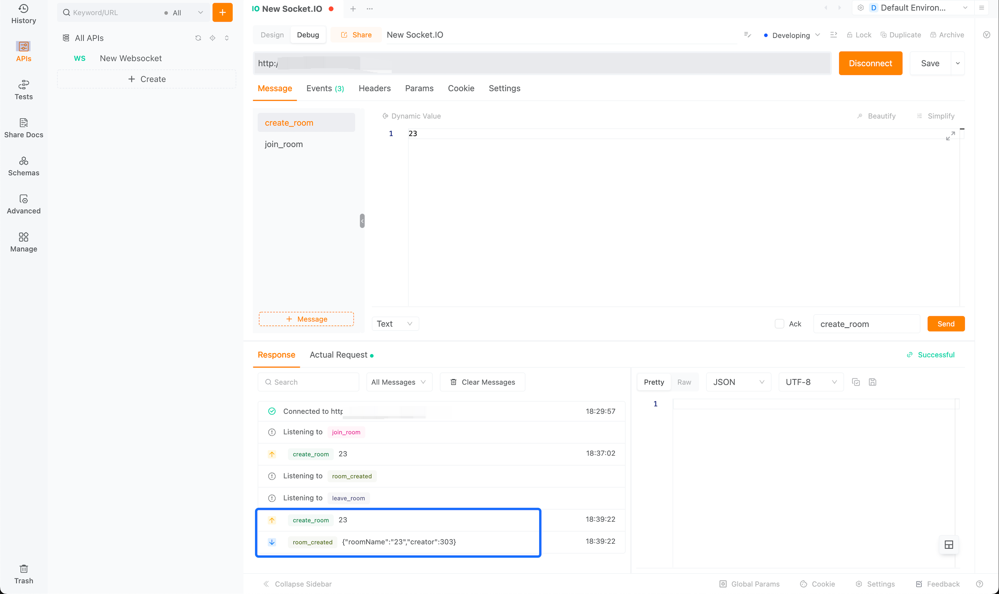Click the Create button in API list
The height and width of the screenshot is (594, 999).
147,79
